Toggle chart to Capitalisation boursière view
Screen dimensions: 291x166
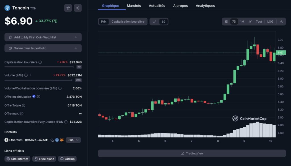pyautogui.click(x=128, y=22)
